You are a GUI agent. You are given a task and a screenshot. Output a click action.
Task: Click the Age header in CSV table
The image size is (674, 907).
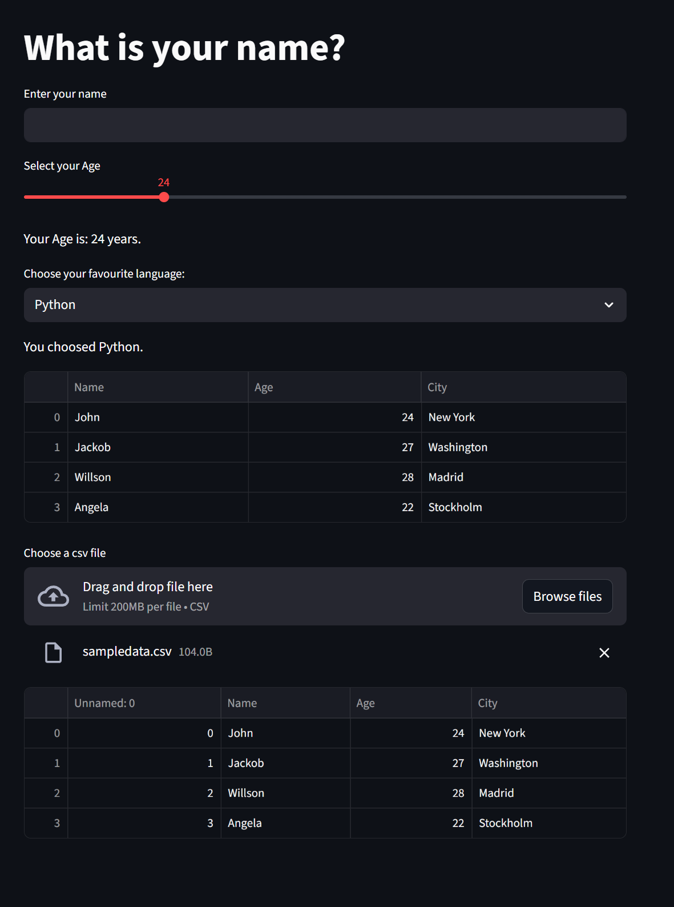410,703
